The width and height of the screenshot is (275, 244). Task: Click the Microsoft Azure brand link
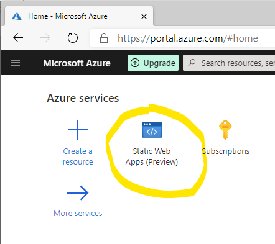(x=77, y=63)
